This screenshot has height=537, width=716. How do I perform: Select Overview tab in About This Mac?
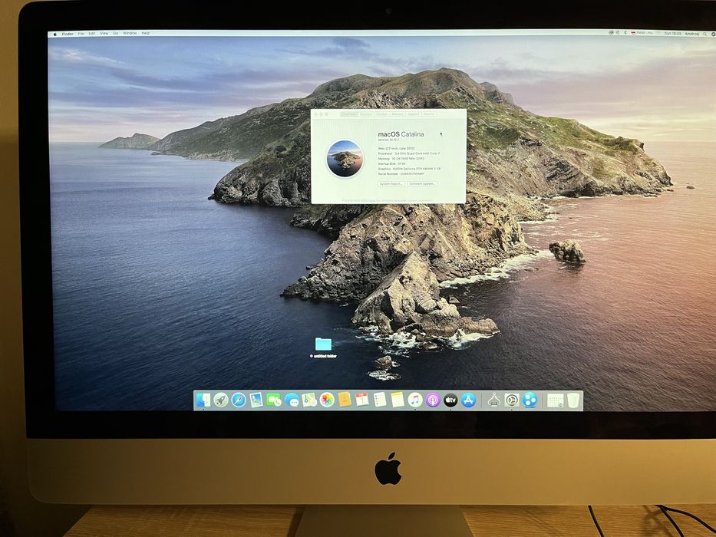(x=349, y=114)
